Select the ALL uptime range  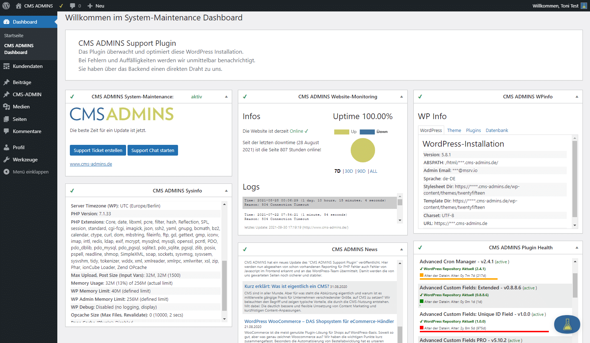click(x=374, y=171)
